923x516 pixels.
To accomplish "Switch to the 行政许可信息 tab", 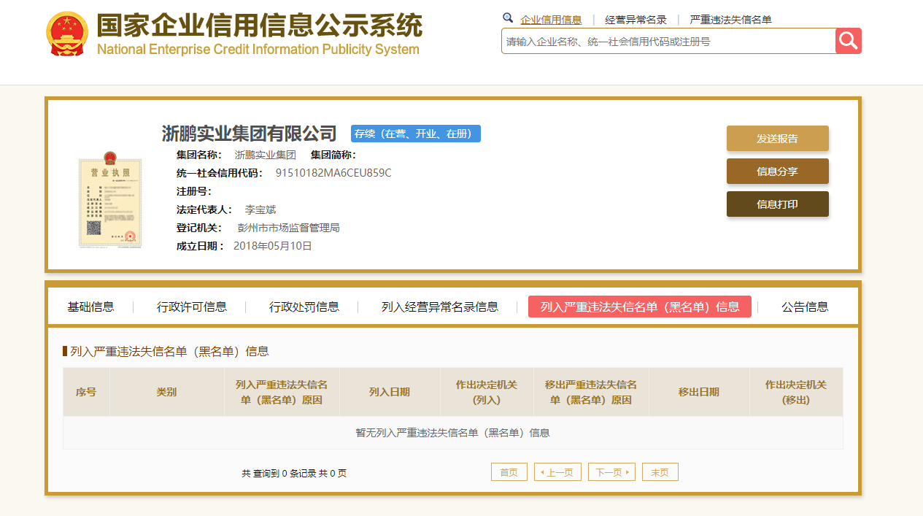I will click(x=192, y=307).
